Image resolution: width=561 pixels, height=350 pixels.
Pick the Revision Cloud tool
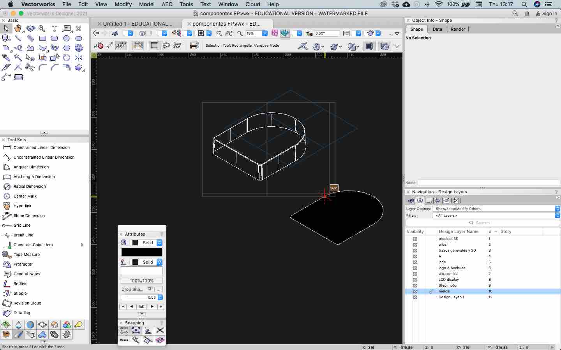[27, 303]
